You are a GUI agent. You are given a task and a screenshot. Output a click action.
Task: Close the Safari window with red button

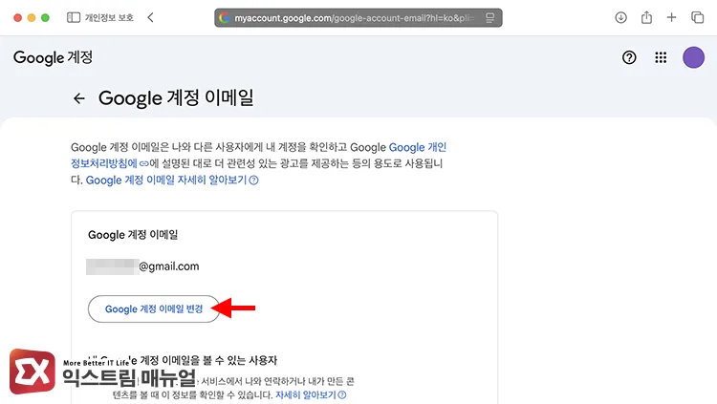[x=18, y=18]
